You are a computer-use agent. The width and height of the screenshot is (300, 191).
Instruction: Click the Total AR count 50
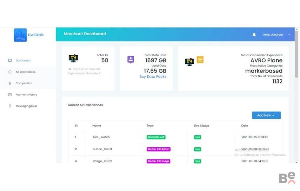click(105, 60)
